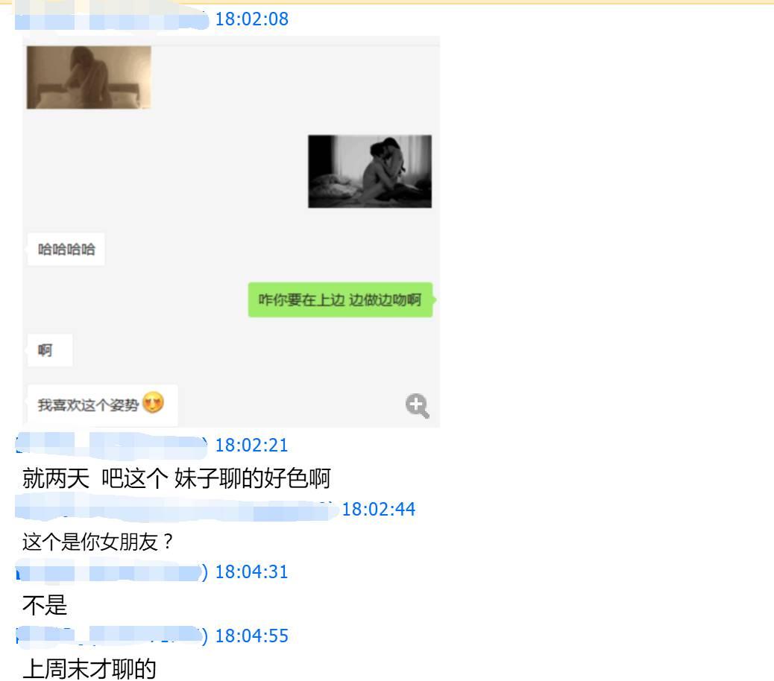The height and width of the screenshot is (681, 774).
Task: Select the message 这个是你女朋友？
Action: point(98,542)
